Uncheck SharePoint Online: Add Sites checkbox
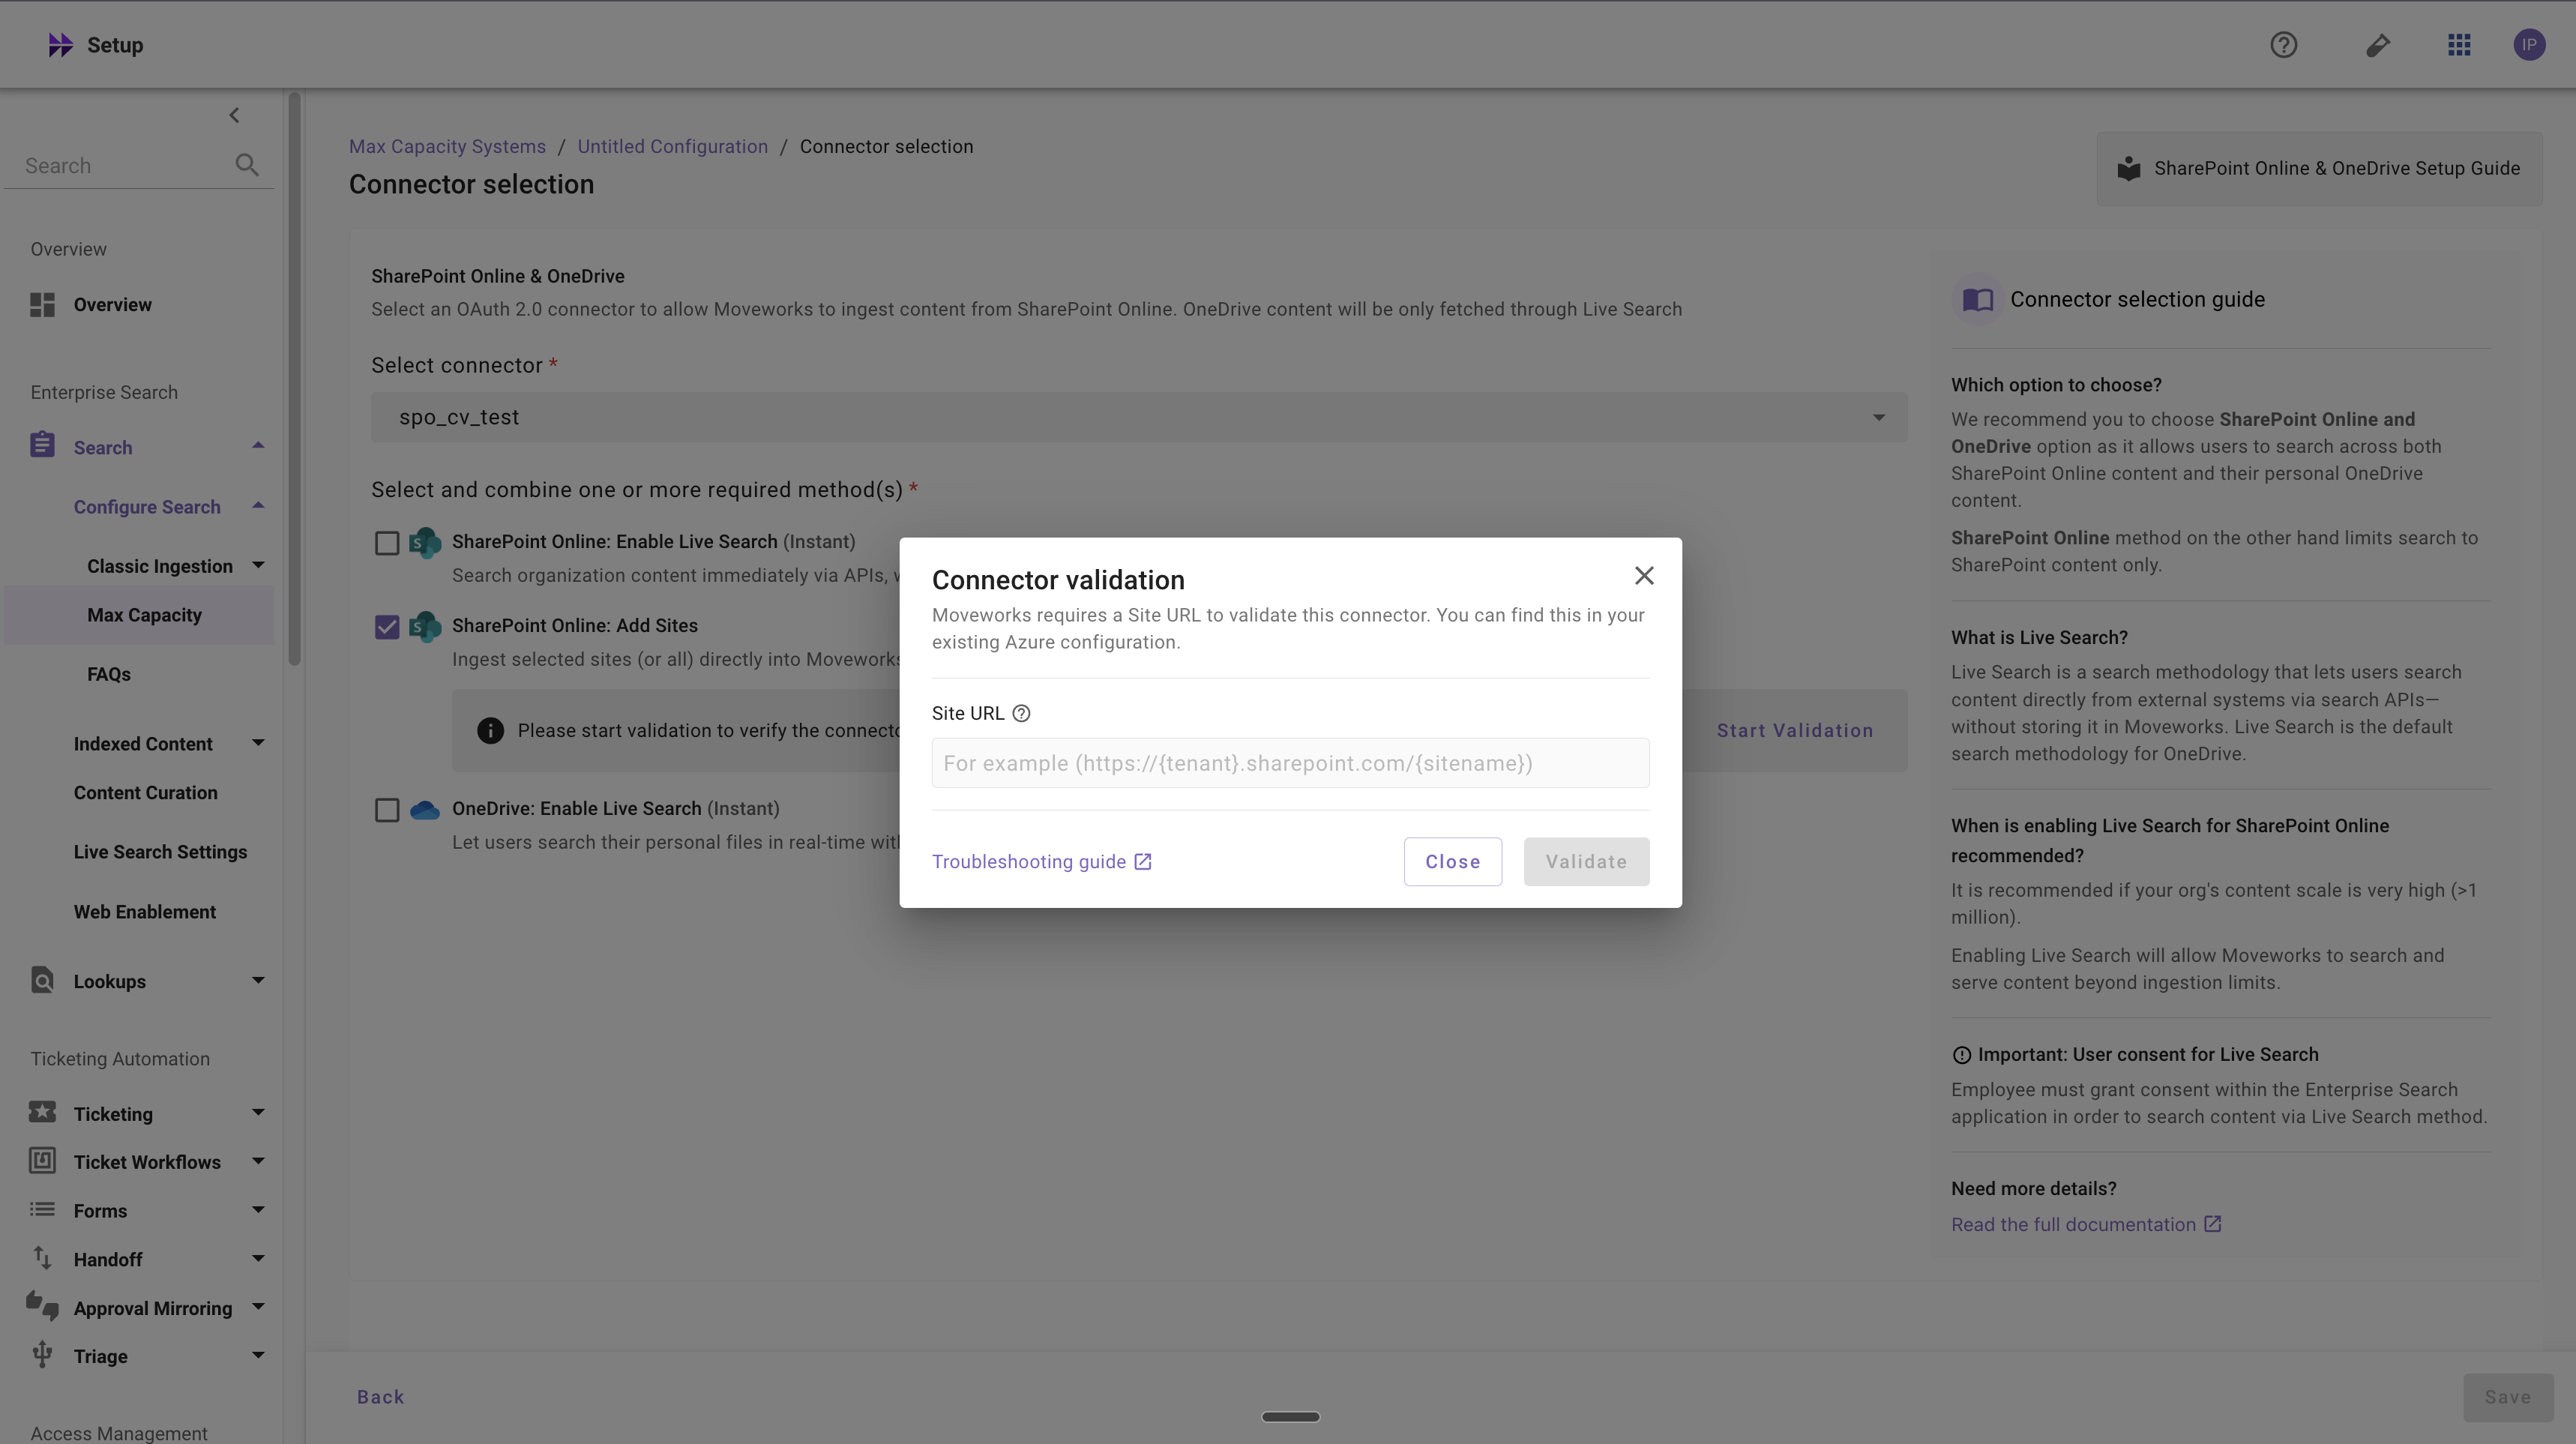Viewport: 2576px width, 1444px height. pos(387,627)
